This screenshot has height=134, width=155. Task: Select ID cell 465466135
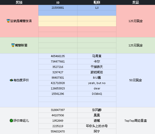58,56
